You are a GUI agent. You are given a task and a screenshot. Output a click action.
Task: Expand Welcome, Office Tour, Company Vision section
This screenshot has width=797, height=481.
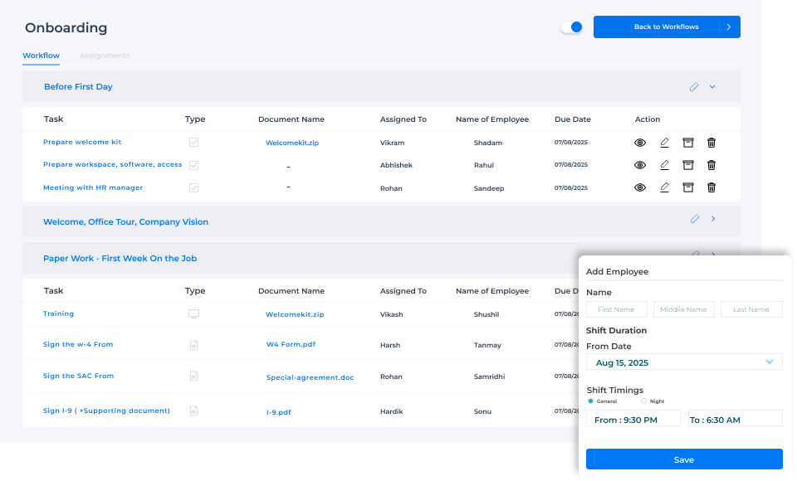(713, 218)
